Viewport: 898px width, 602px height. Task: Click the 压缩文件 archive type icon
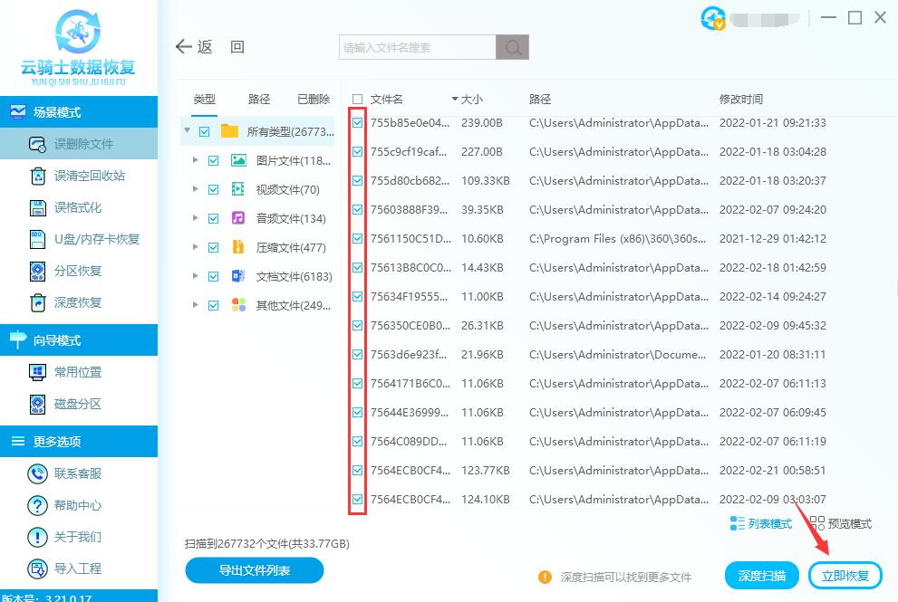click(238, 247)
